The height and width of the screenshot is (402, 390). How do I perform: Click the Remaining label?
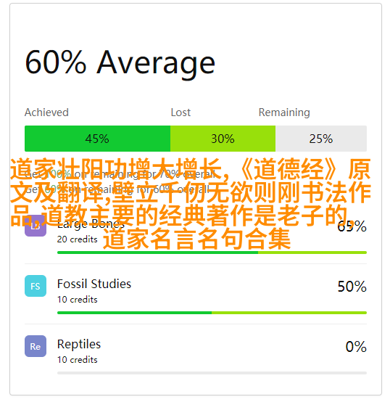[284, 112]
